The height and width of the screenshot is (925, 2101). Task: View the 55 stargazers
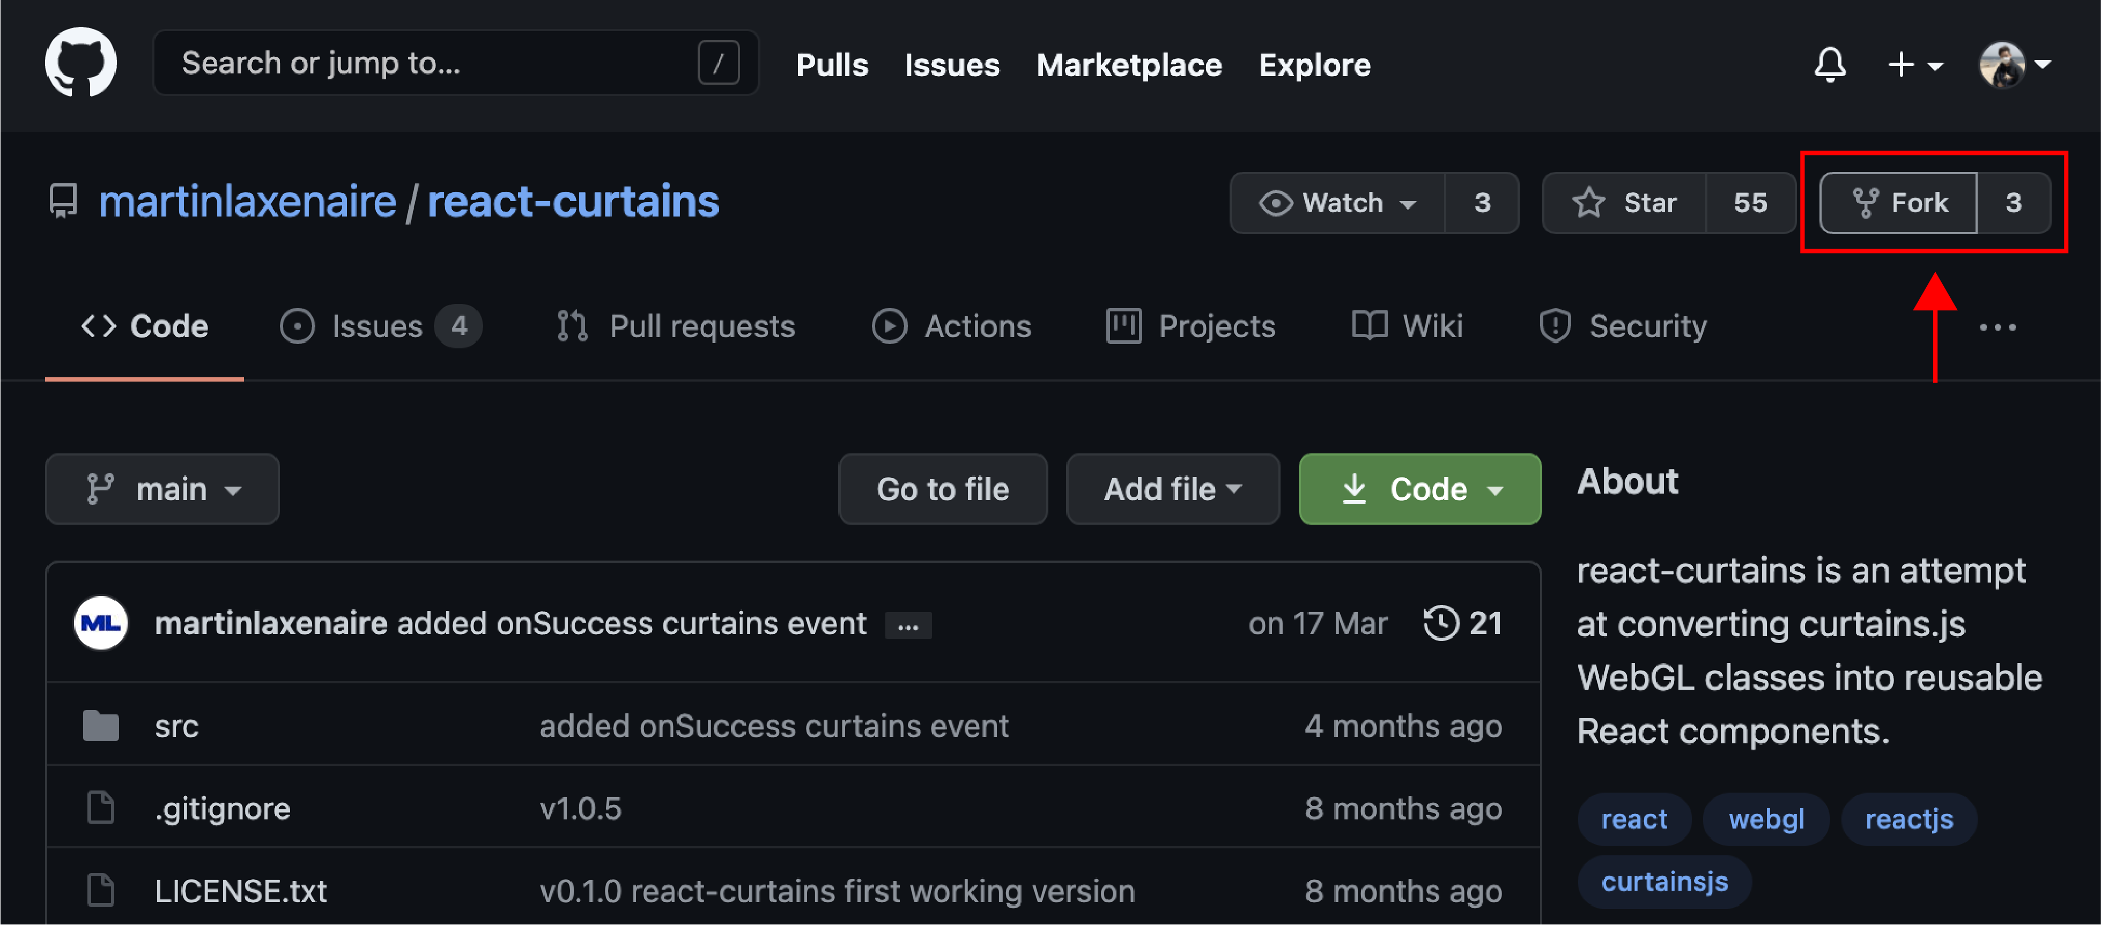point(1750,203)
